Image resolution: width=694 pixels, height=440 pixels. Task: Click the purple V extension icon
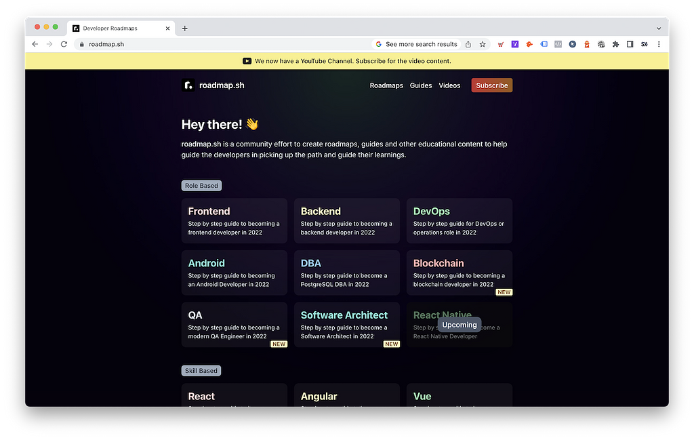pyautogui.click(x=515, y=44)
